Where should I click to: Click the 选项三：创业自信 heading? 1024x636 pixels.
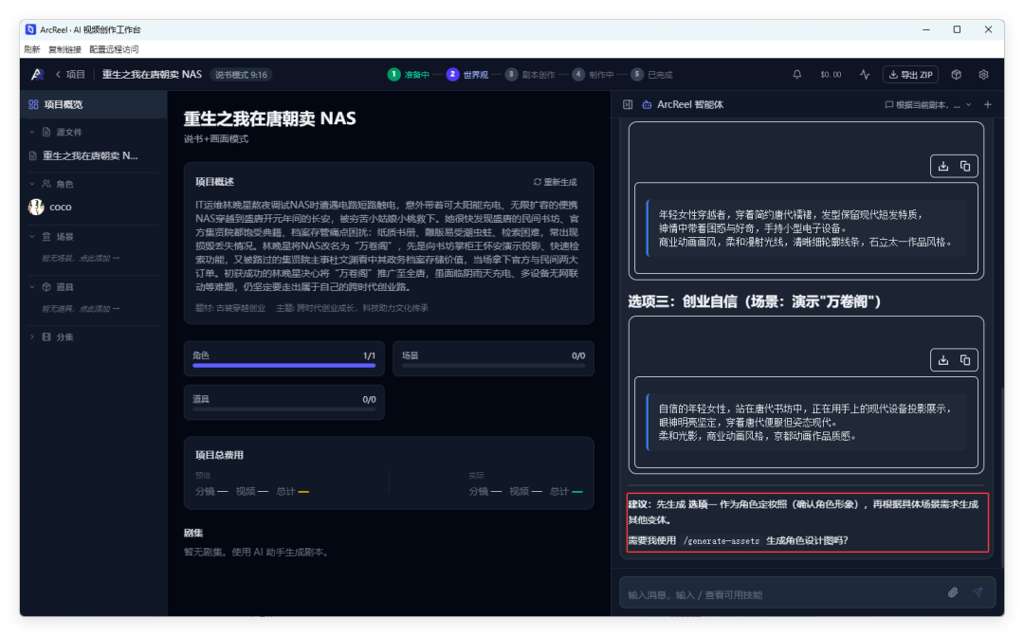pos(755,301)
